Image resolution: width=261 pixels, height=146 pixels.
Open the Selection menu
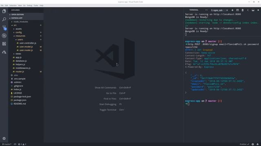(x=13, y=5)
